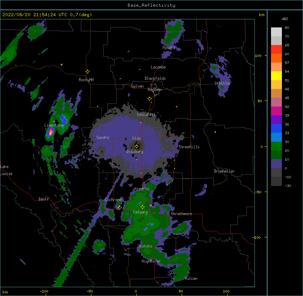
Task: Click the Innisfail city label
Action: point(146,115)
